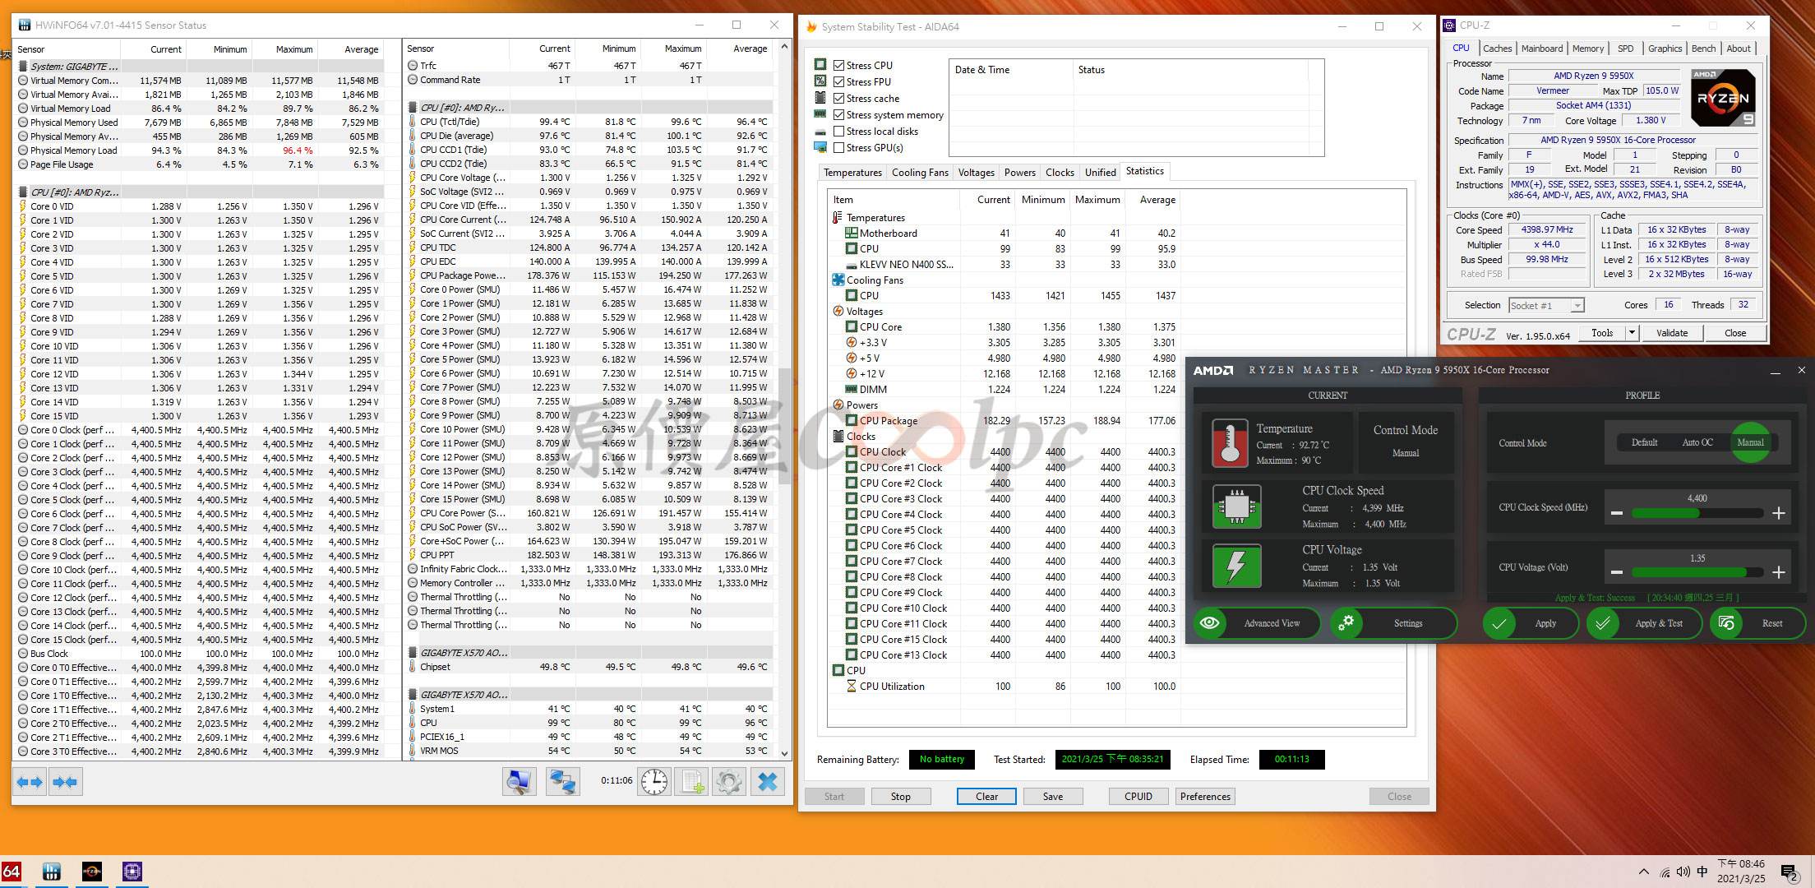Viewport: 1815px width, 888px height.
Task: Click the scroll-down arrow in HWiNFO right pane
Action: click(x=784, y=753)
